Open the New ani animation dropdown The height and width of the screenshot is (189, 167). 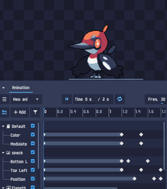26,99
